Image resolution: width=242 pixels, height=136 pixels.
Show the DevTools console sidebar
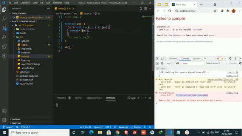(x=157, y=63)
